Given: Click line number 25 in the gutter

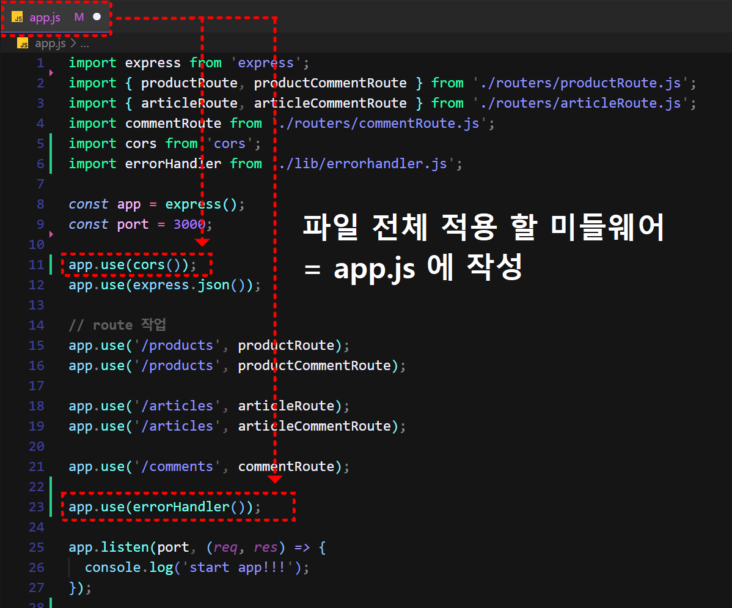Looking at the screenshot, I should pos(37,547).
